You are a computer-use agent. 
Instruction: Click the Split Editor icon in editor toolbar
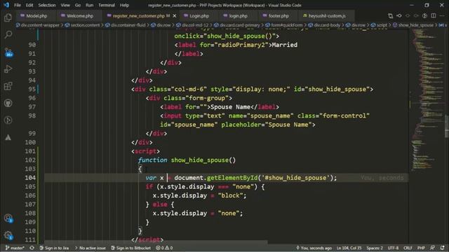click(x=434, y=15)
